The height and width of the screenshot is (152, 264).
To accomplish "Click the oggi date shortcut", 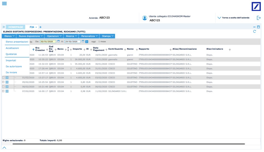I will [x=93, y=41].
